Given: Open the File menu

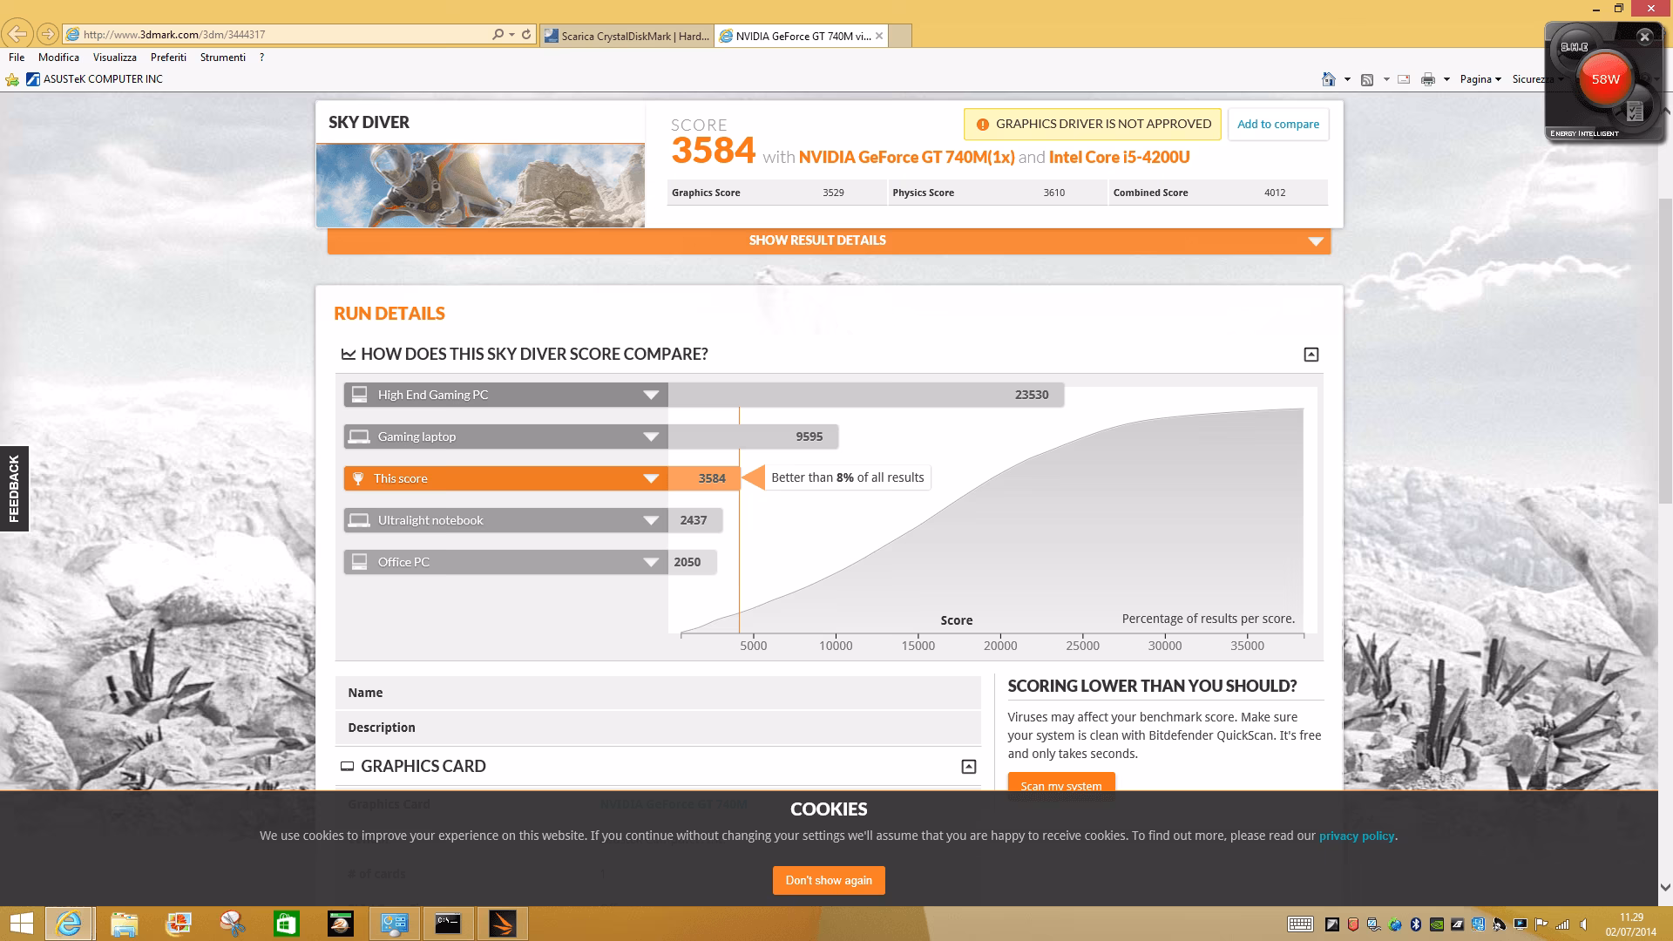Looking at the screenshot, I should pyautogui.click(x=17, y=58).
